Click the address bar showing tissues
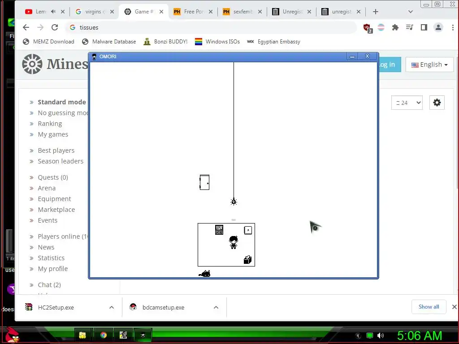Image resolution: width=459 pixels, height=344 pixels. tap(211, 27)
